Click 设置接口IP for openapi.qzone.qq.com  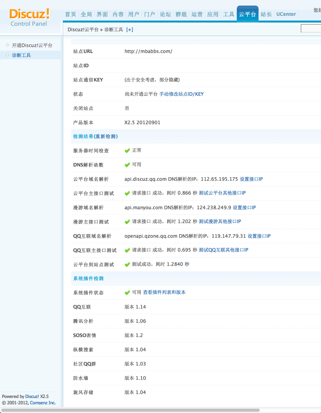[x=259, y=236]
